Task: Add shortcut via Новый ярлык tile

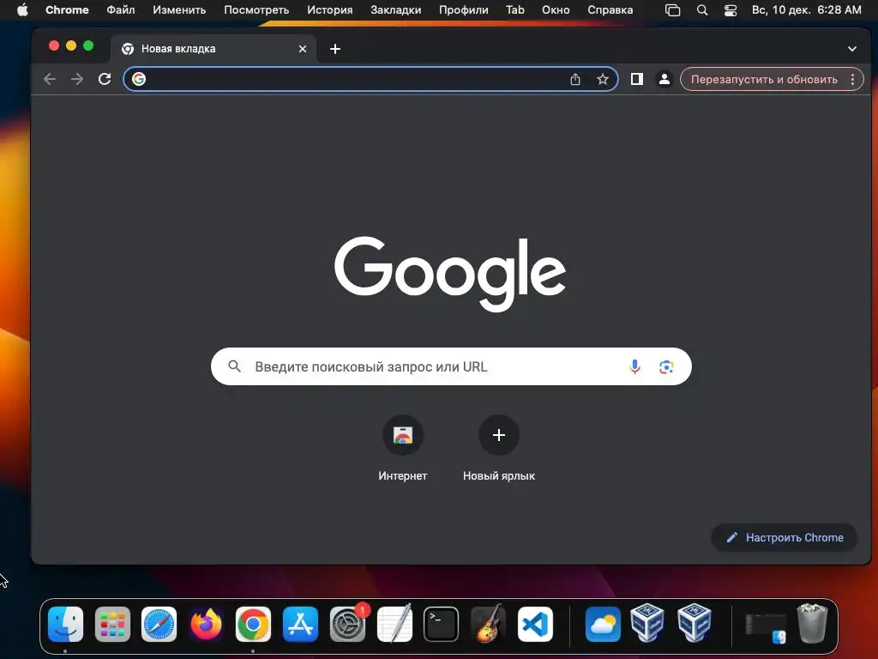Action: point(499,448)
